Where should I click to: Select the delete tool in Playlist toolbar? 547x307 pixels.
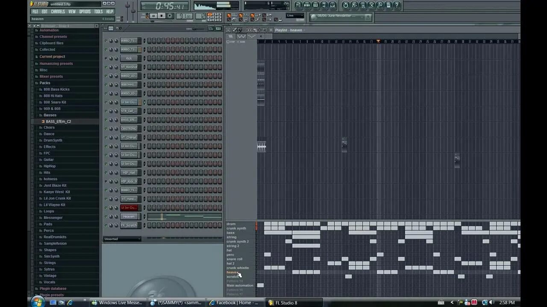245,30
